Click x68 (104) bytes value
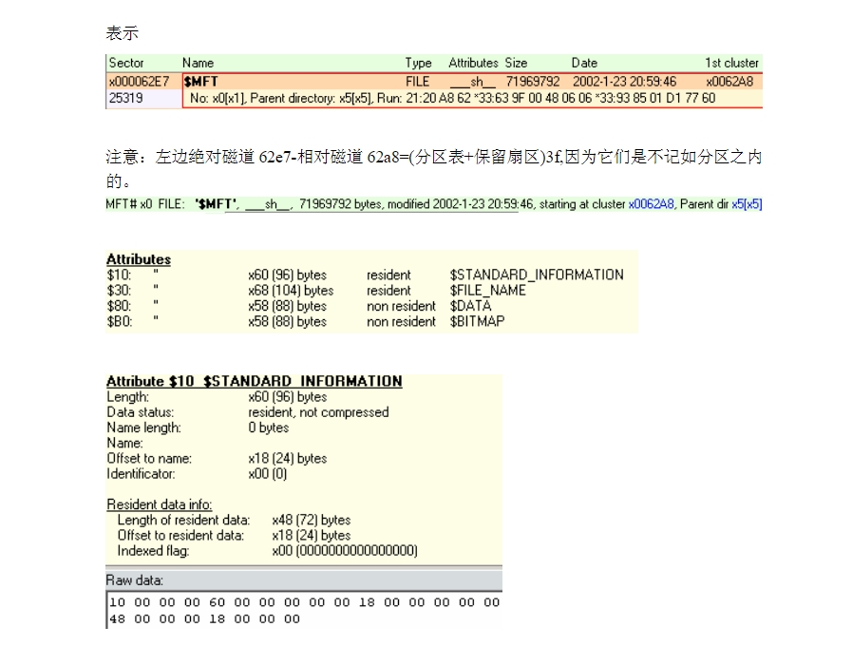This screenshot has height=665, width=852. [291, 291]
